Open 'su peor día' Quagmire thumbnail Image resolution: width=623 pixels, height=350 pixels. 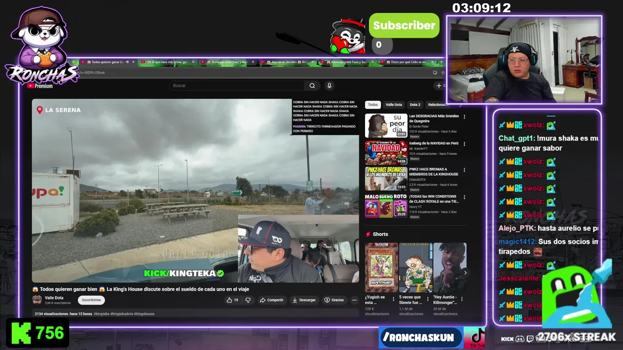click(386, 126)
